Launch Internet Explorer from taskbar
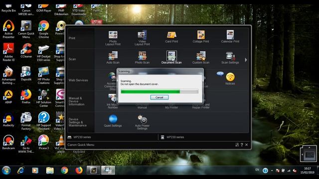The height and width of the screenshot is (179, 319). coord(21,170)
